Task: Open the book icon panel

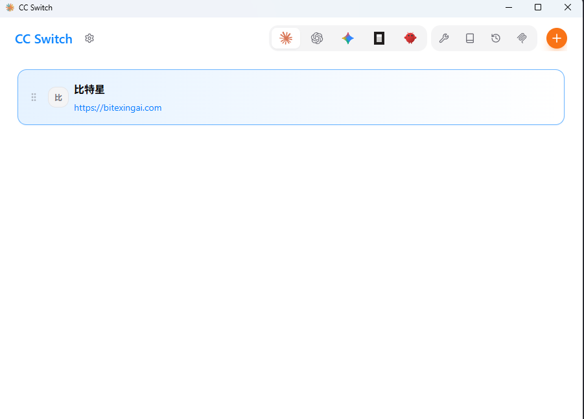Action: (x=470, y=38)
